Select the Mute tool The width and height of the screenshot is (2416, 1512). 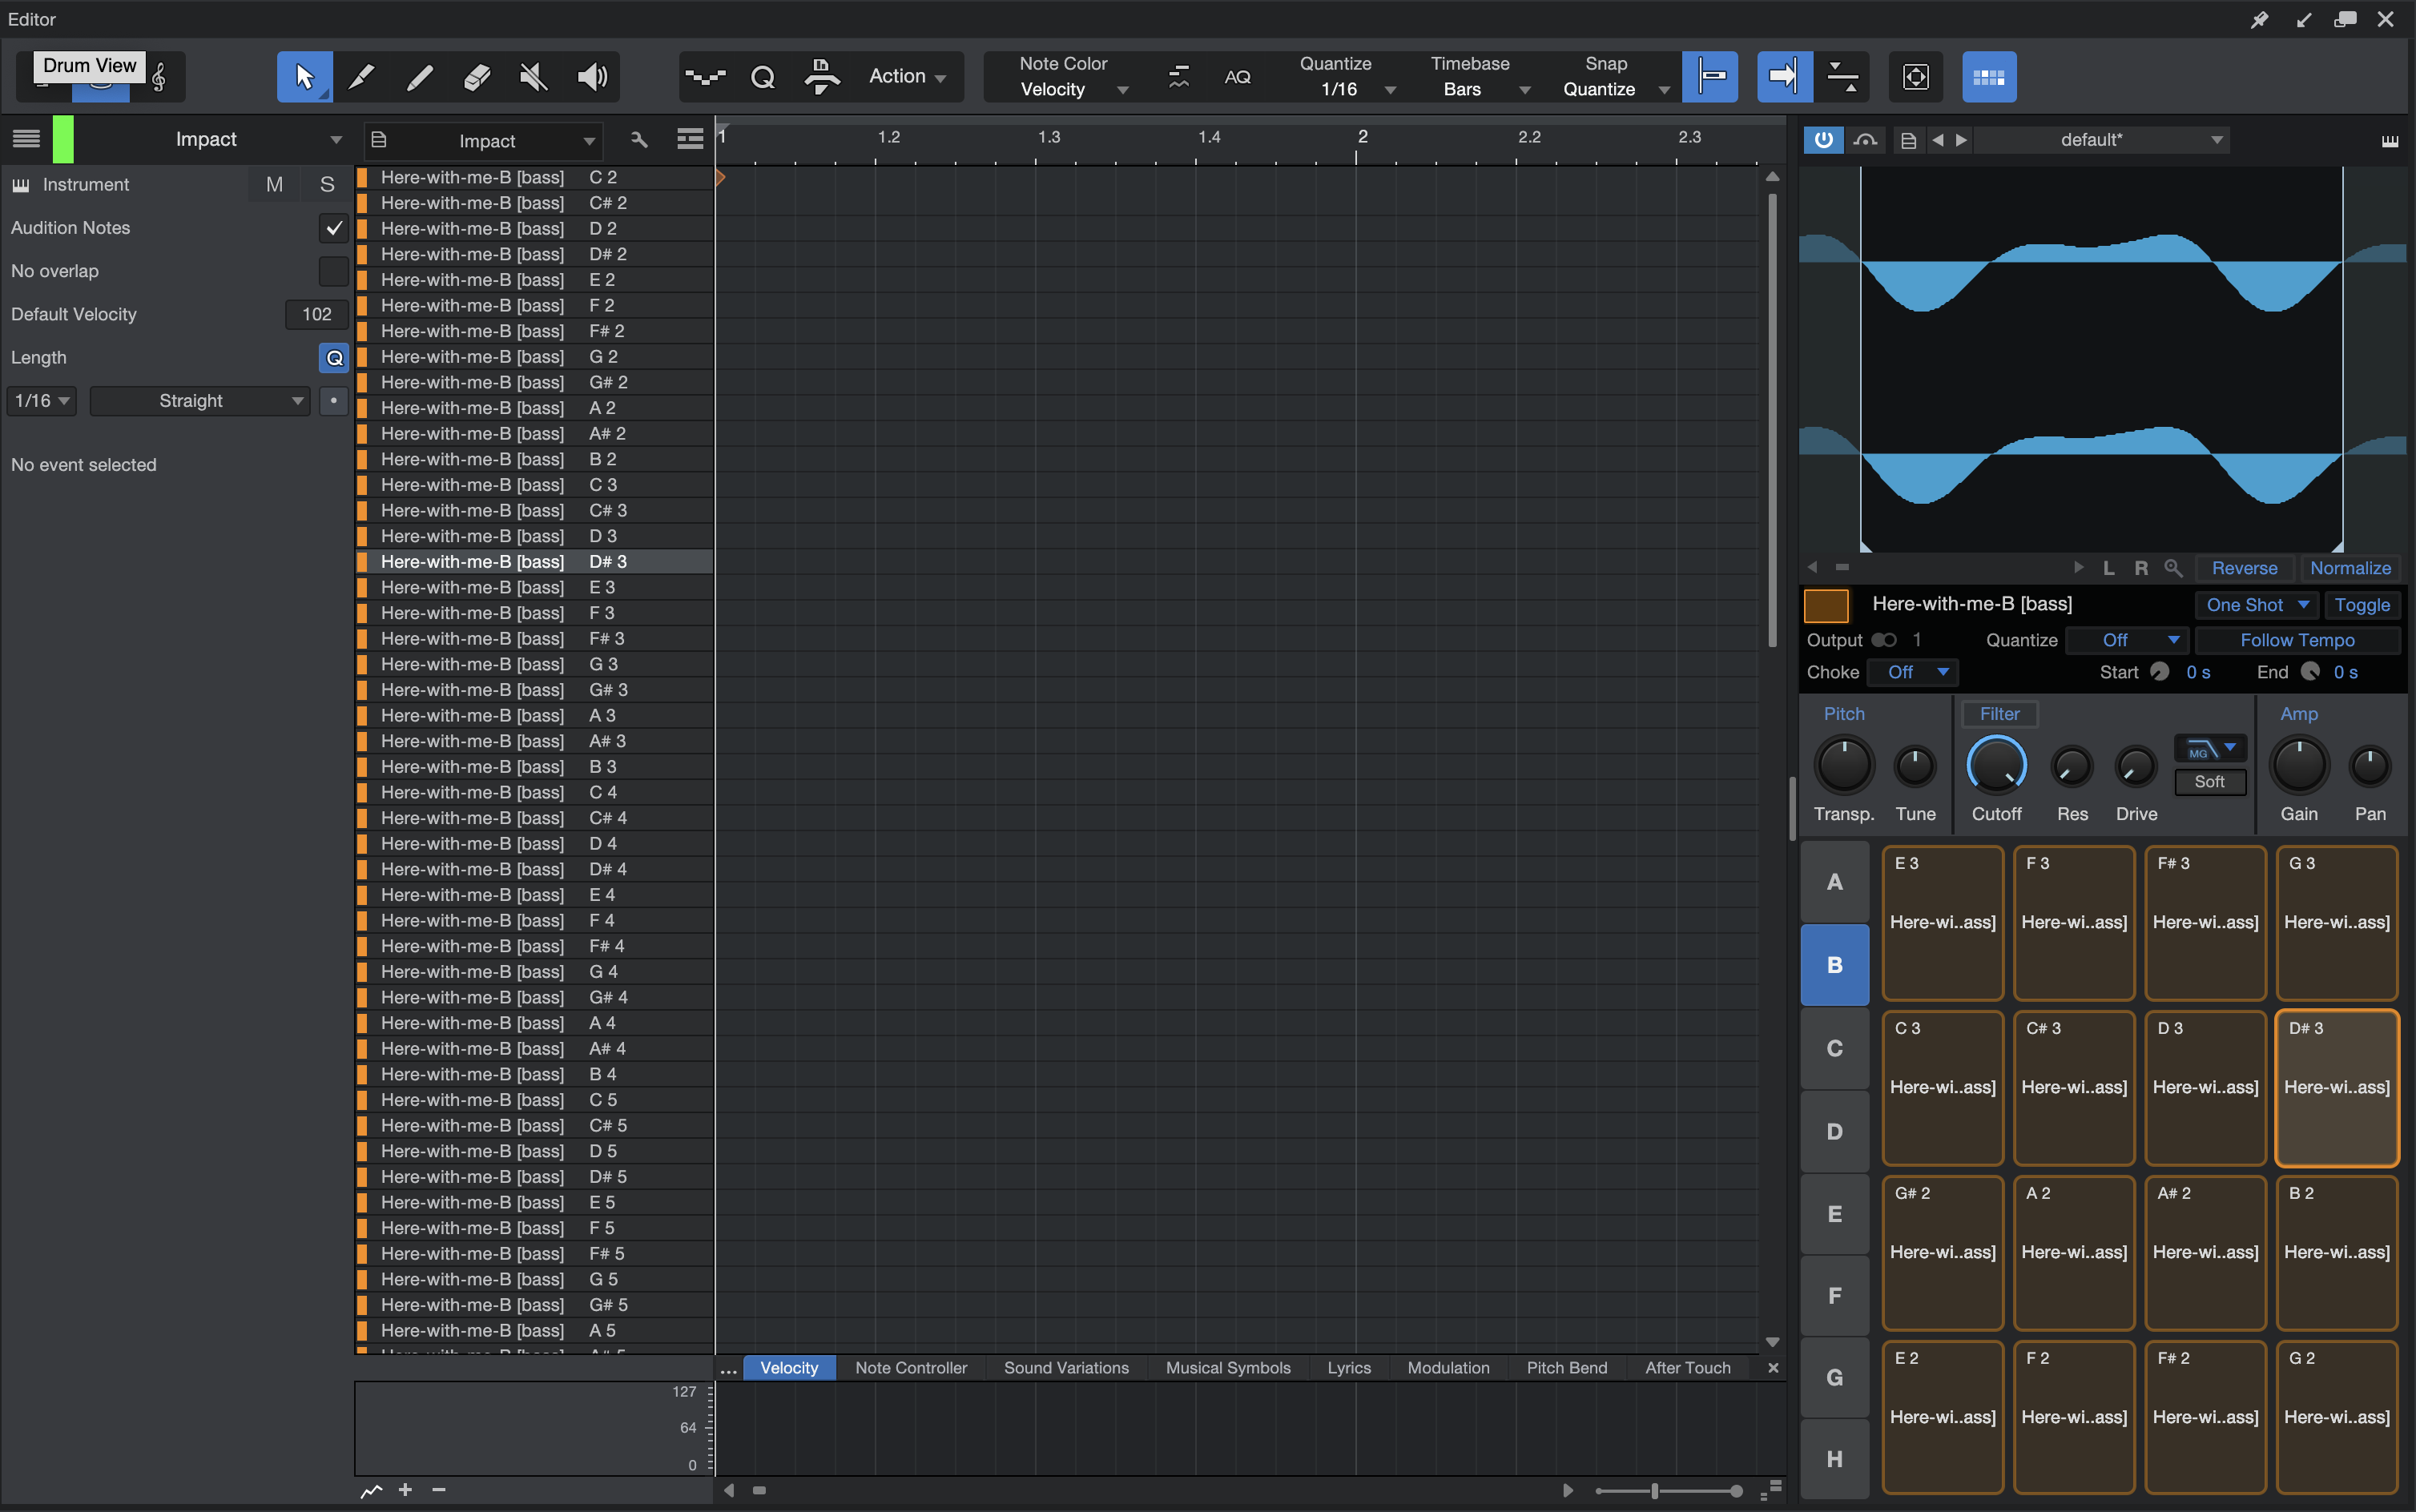[x=534, y=76]
